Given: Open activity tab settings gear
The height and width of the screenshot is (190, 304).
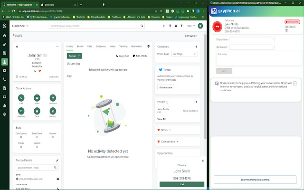Looking at the screenshot, I should click(149, 46).
